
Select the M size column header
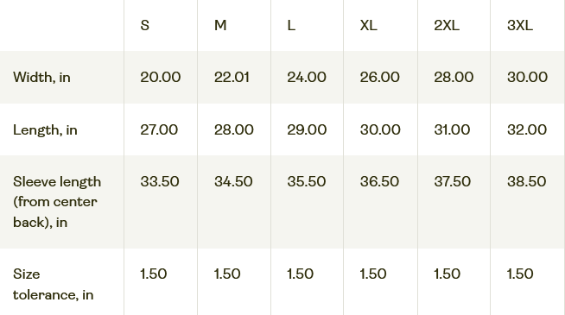(220, 26)
